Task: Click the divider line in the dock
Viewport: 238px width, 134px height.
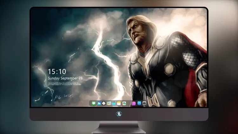Action: (x=129, y=104)
